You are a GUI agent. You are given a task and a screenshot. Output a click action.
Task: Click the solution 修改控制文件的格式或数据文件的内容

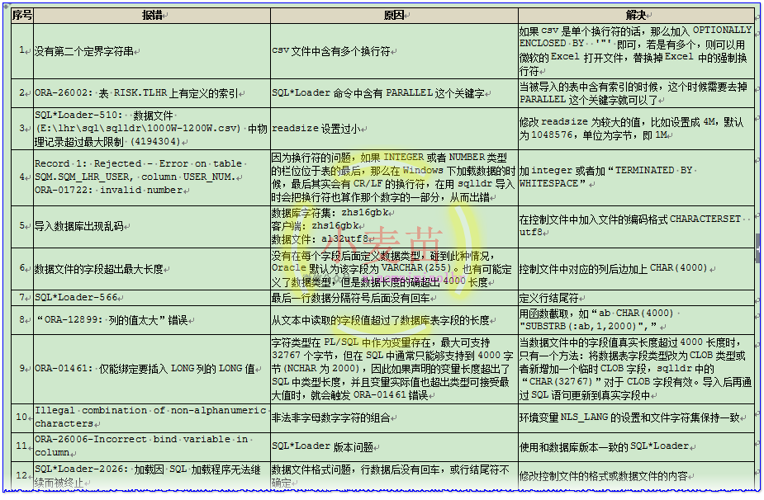pyautogui.click(x=636, y=475)
